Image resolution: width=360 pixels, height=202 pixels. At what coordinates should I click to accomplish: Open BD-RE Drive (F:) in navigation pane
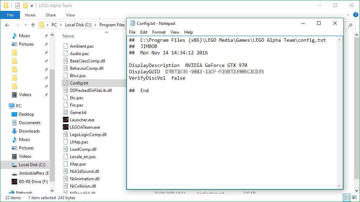point(33,182)
